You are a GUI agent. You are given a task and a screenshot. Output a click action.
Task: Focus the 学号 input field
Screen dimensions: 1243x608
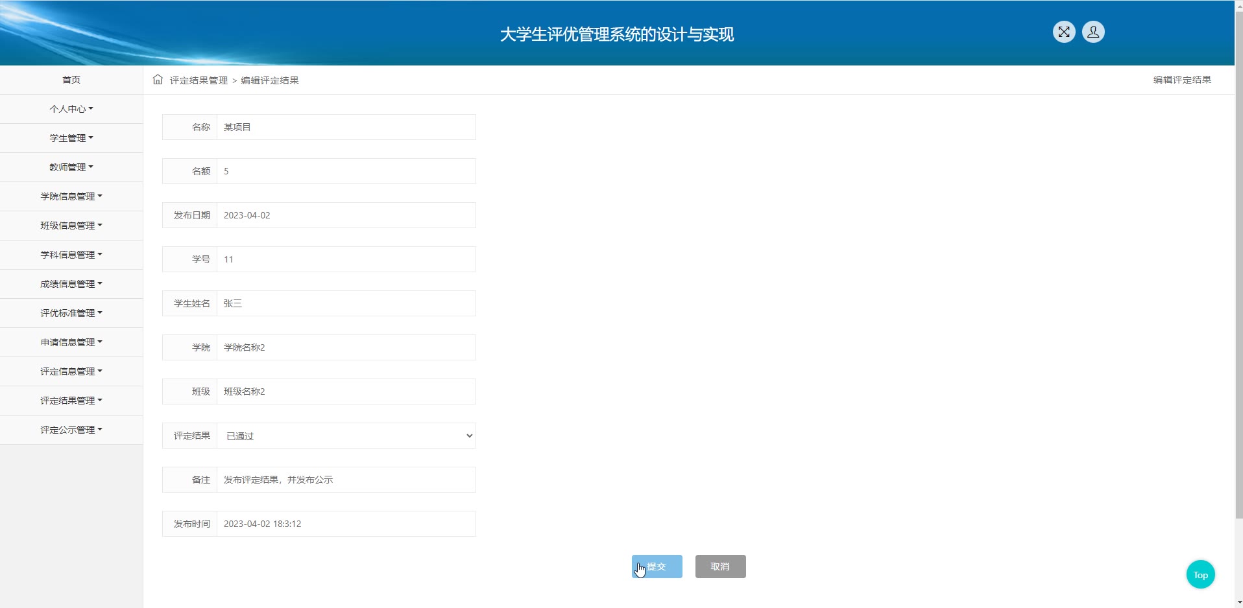[x=346, y=259]
